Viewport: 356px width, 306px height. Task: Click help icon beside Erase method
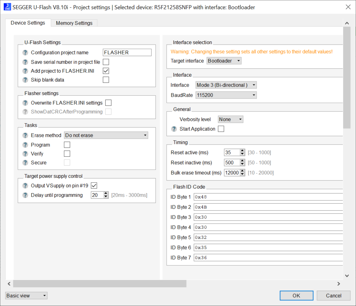[x=25, y=135]
